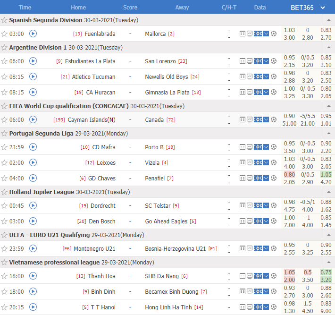Click green highlighted 0.75 odds for SHB Da Nang
Viewport: 335px width, 315px height.
pos(326,272)
